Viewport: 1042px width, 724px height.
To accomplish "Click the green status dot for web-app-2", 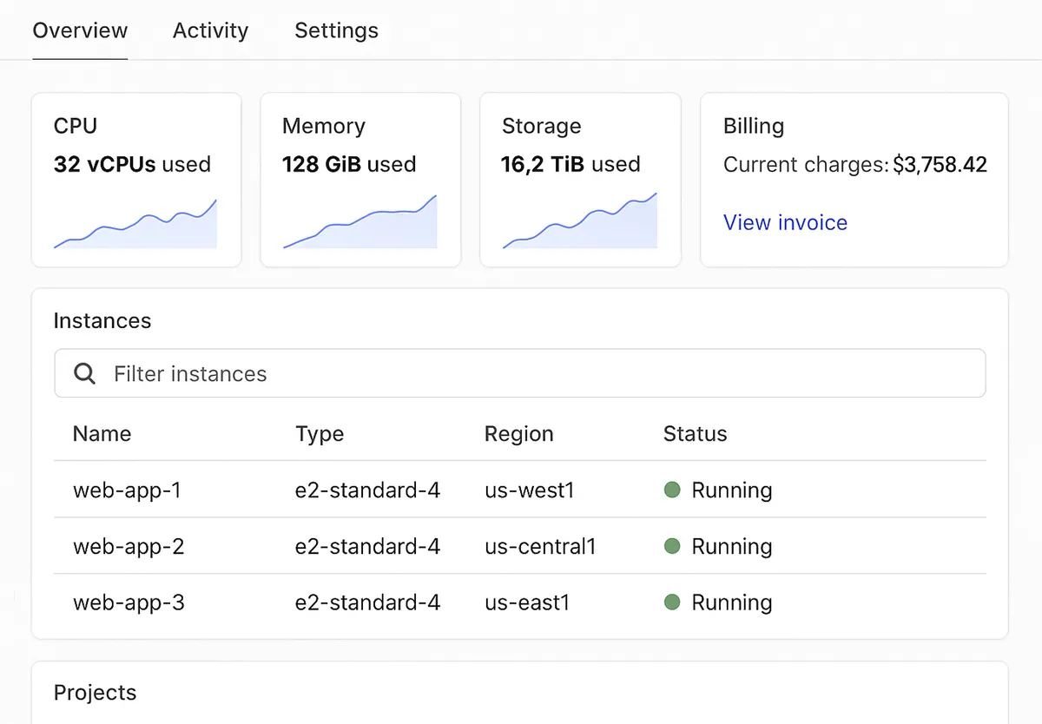I will (x=672, y=546).
